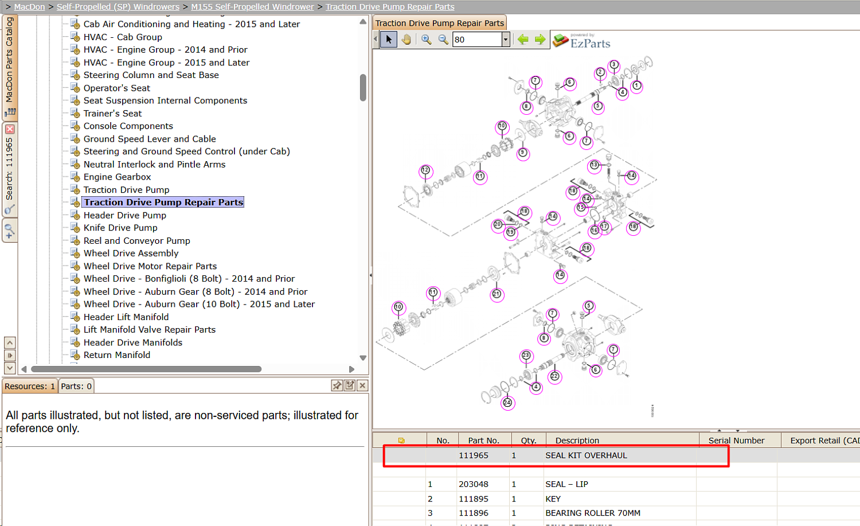This screenshot has width=860, height=526.
Task: Click callout 21 on the diagram
Action: [497, 294]
